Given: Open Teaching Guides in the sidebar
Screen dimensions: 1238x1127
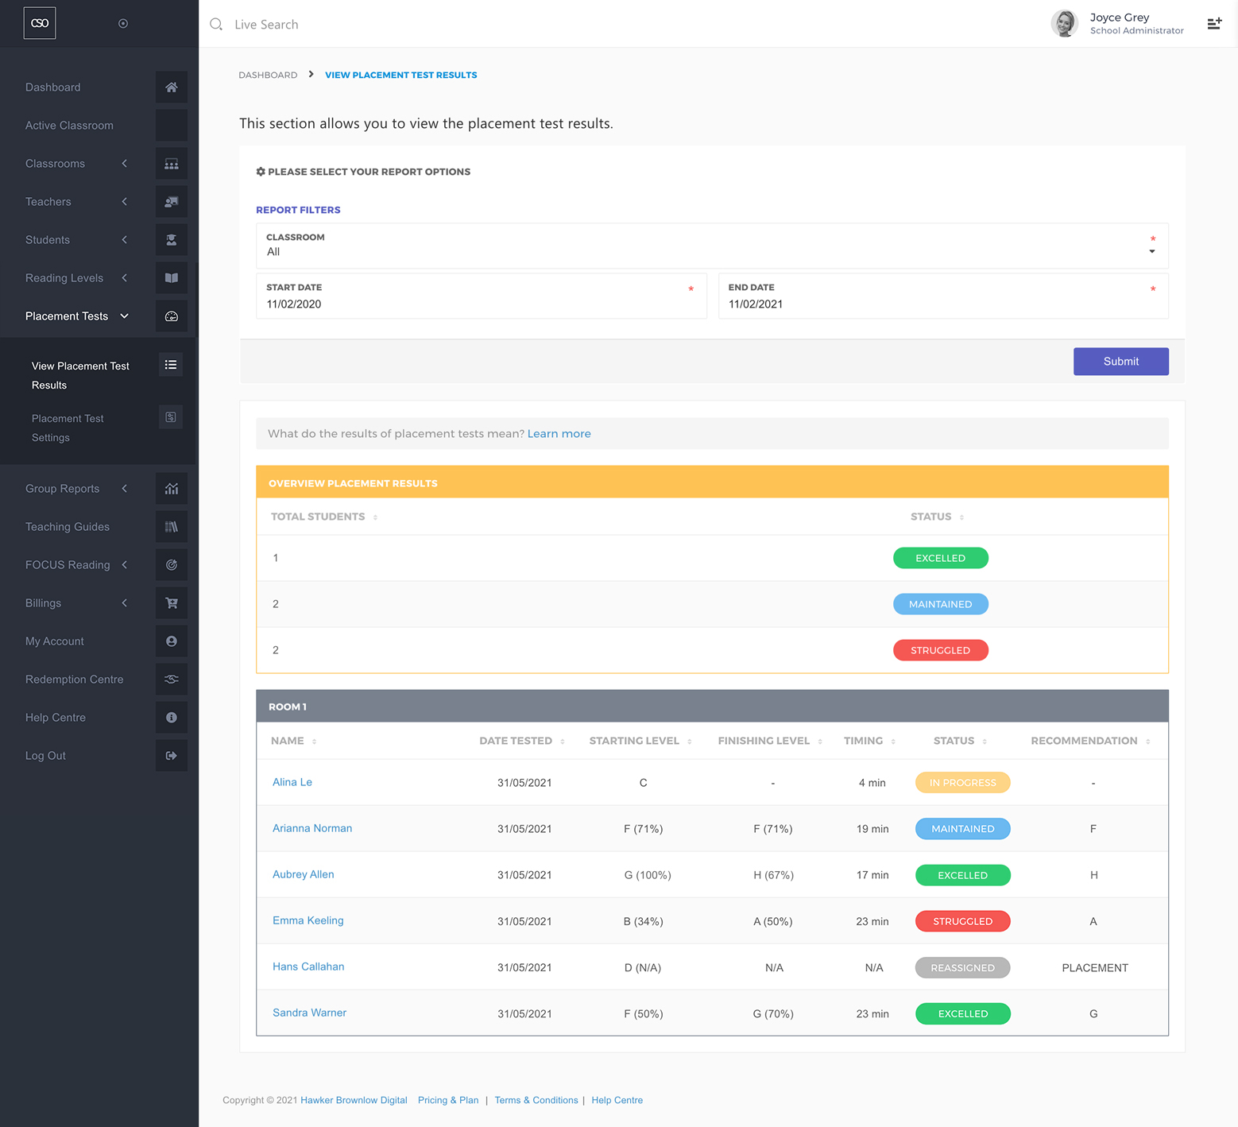Looking at the screenshot, I should pyautogui.click(x=68, y=527).
